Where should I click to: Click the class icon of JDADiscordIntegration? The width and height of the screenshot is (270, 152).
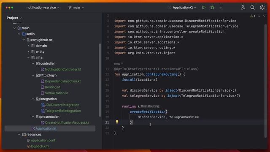point(43,105)
